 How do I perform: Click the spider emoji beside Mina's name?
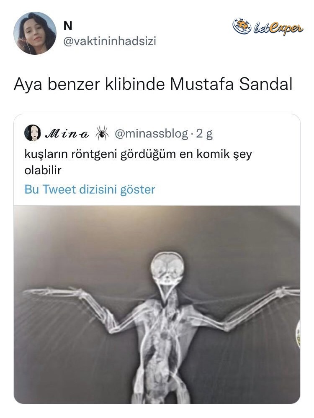click(x=102, y=133)
